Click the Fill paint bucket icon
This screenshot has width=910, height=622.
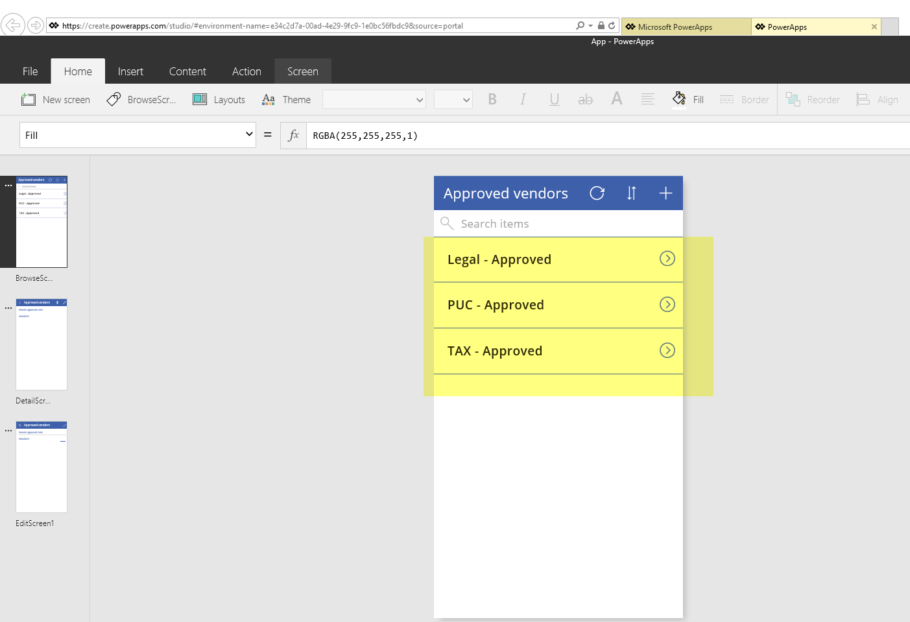tap(679, 99)
